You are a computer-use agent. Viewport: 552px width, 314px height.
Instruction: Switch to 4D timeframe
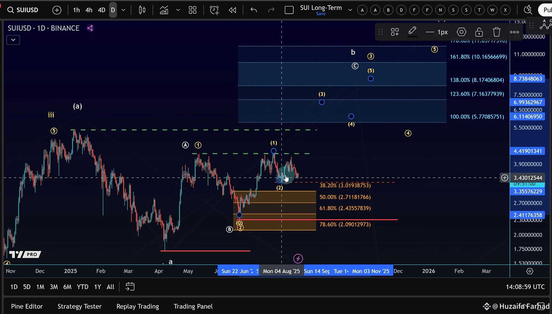click(101, 10)
